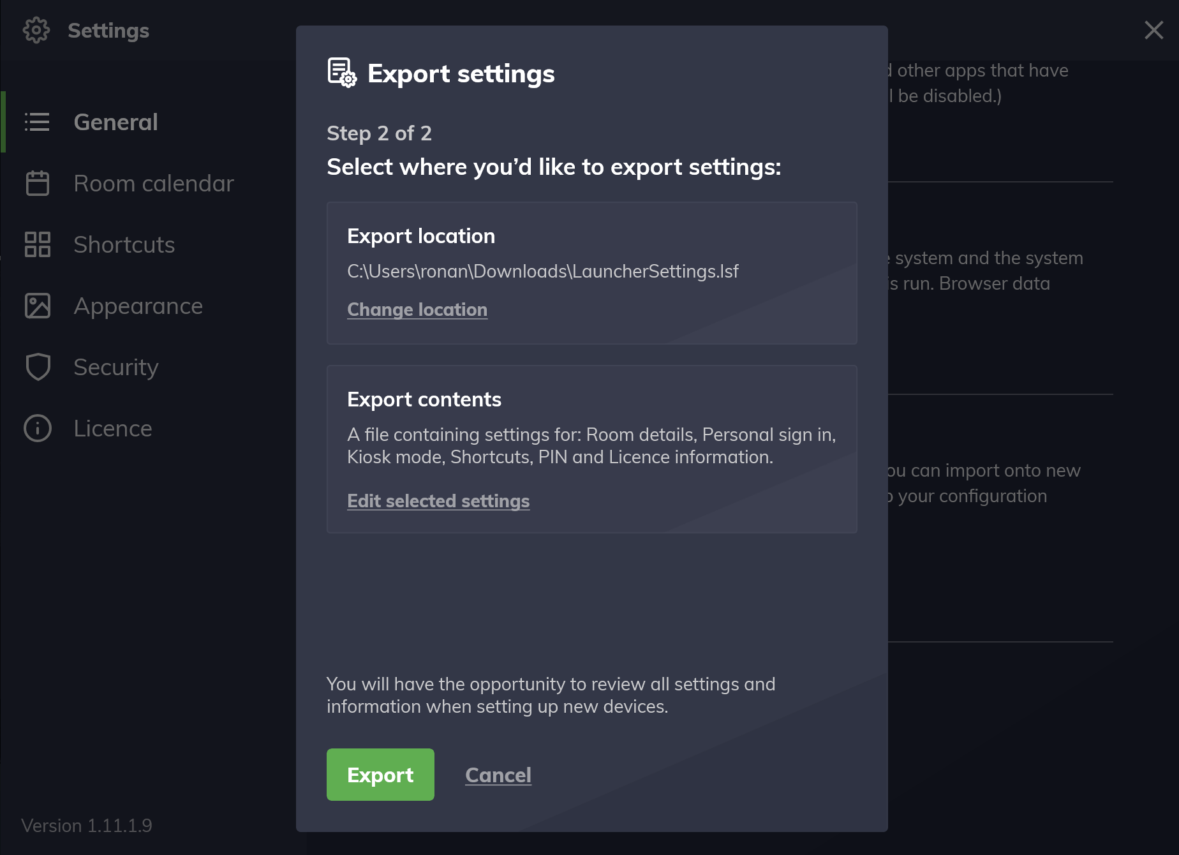Viewport: 1179px width, 855px height.
Task: Click the review settings notice text
Action: click(551, 695)
